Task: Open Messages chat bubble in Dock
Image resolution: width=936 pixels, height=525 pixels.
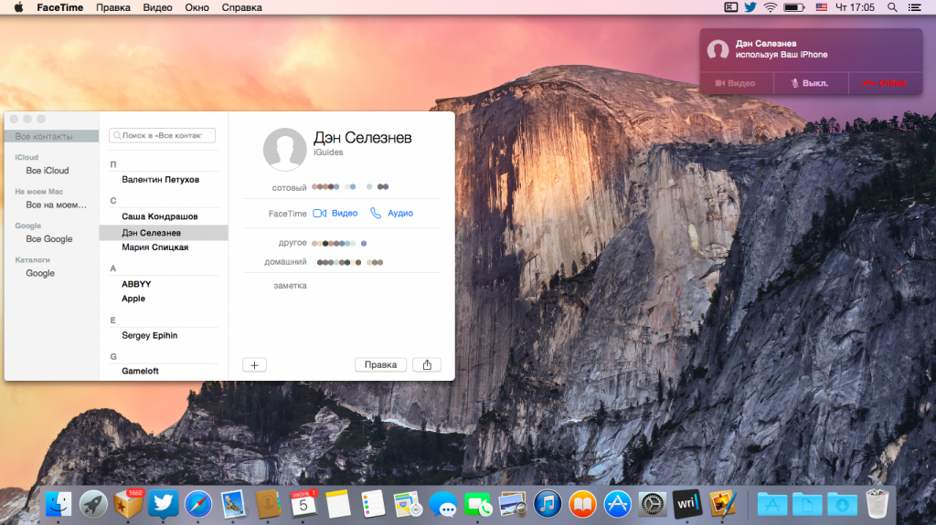Action: (x=443, y=505)
